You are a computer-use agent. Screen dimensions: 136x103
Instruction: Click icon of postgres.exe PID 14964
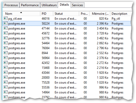coord(6,92)
